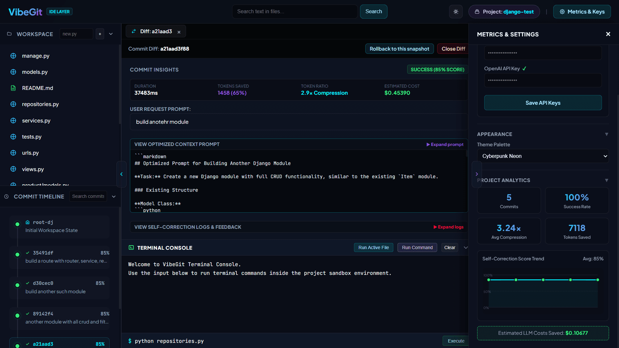Open the a21aad3 commit entry

pyautogui.click(x=59, y=343)
